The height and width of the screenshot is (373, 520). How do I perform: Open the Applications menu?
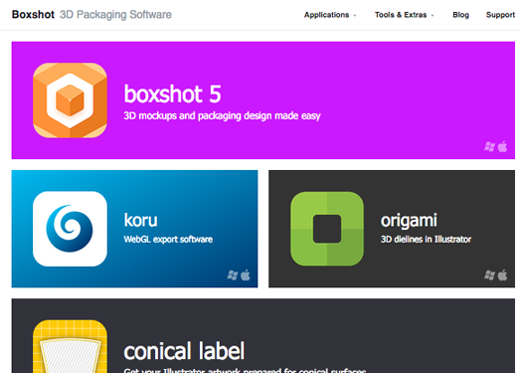(327, 15)
